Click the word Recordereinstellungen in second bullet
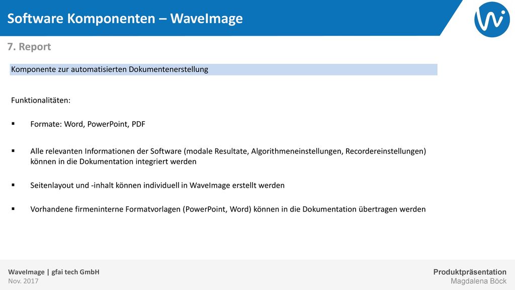Image resolution: width=515 pixels, height=290 pixels. coord(386,151)
